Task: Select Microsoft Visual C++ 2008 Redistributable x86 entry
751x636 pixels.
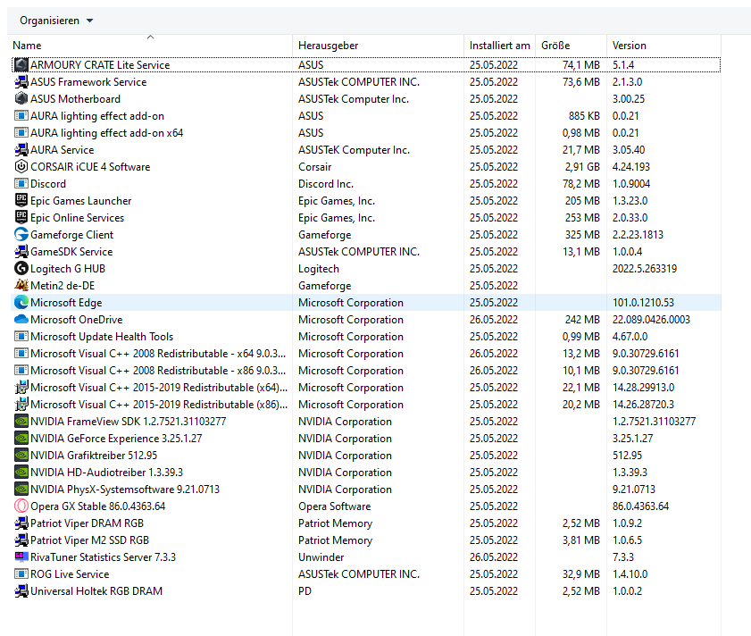Action: pyautogui.click(x=366, y=371)
